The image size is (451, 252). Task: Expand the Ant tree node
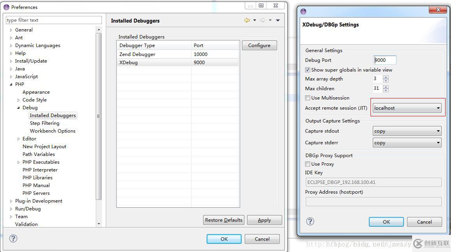click(x=11, y=38)
